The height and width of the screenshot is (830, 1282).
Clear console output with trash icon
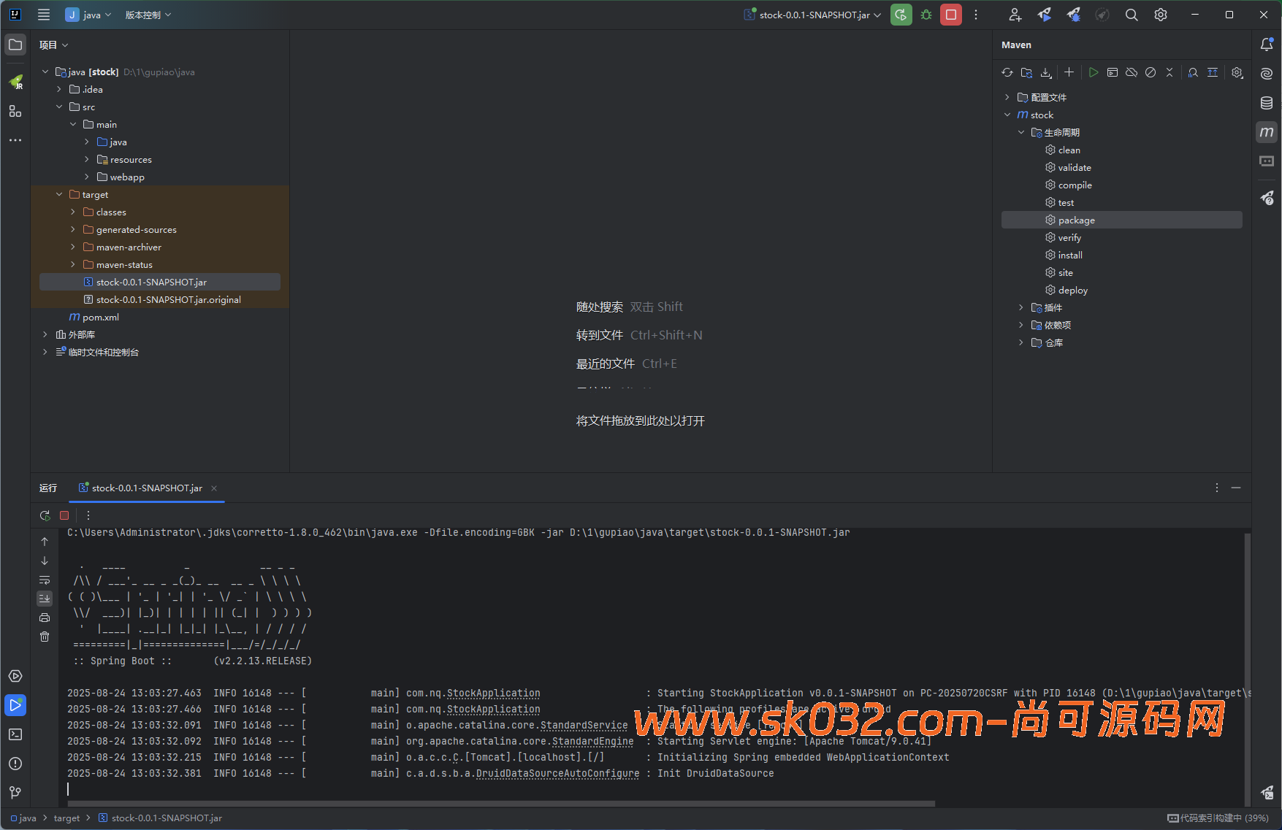[45, 637]
